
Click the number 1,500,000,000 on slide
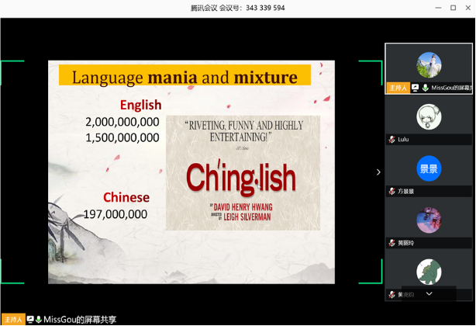122,137
